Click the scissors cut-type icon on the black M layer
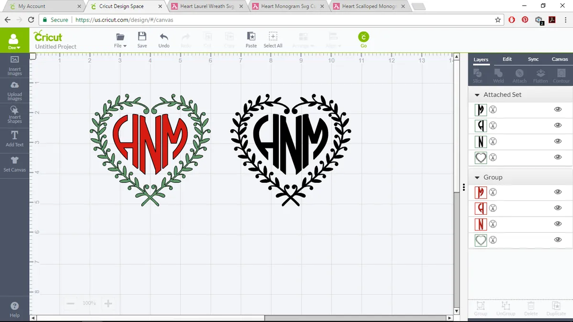The width and height of the screenshot is (573, 322). point(493,110)
